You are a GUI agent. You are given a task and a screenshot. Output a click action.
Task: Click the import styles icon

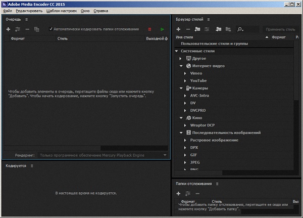tap(218, 29)
